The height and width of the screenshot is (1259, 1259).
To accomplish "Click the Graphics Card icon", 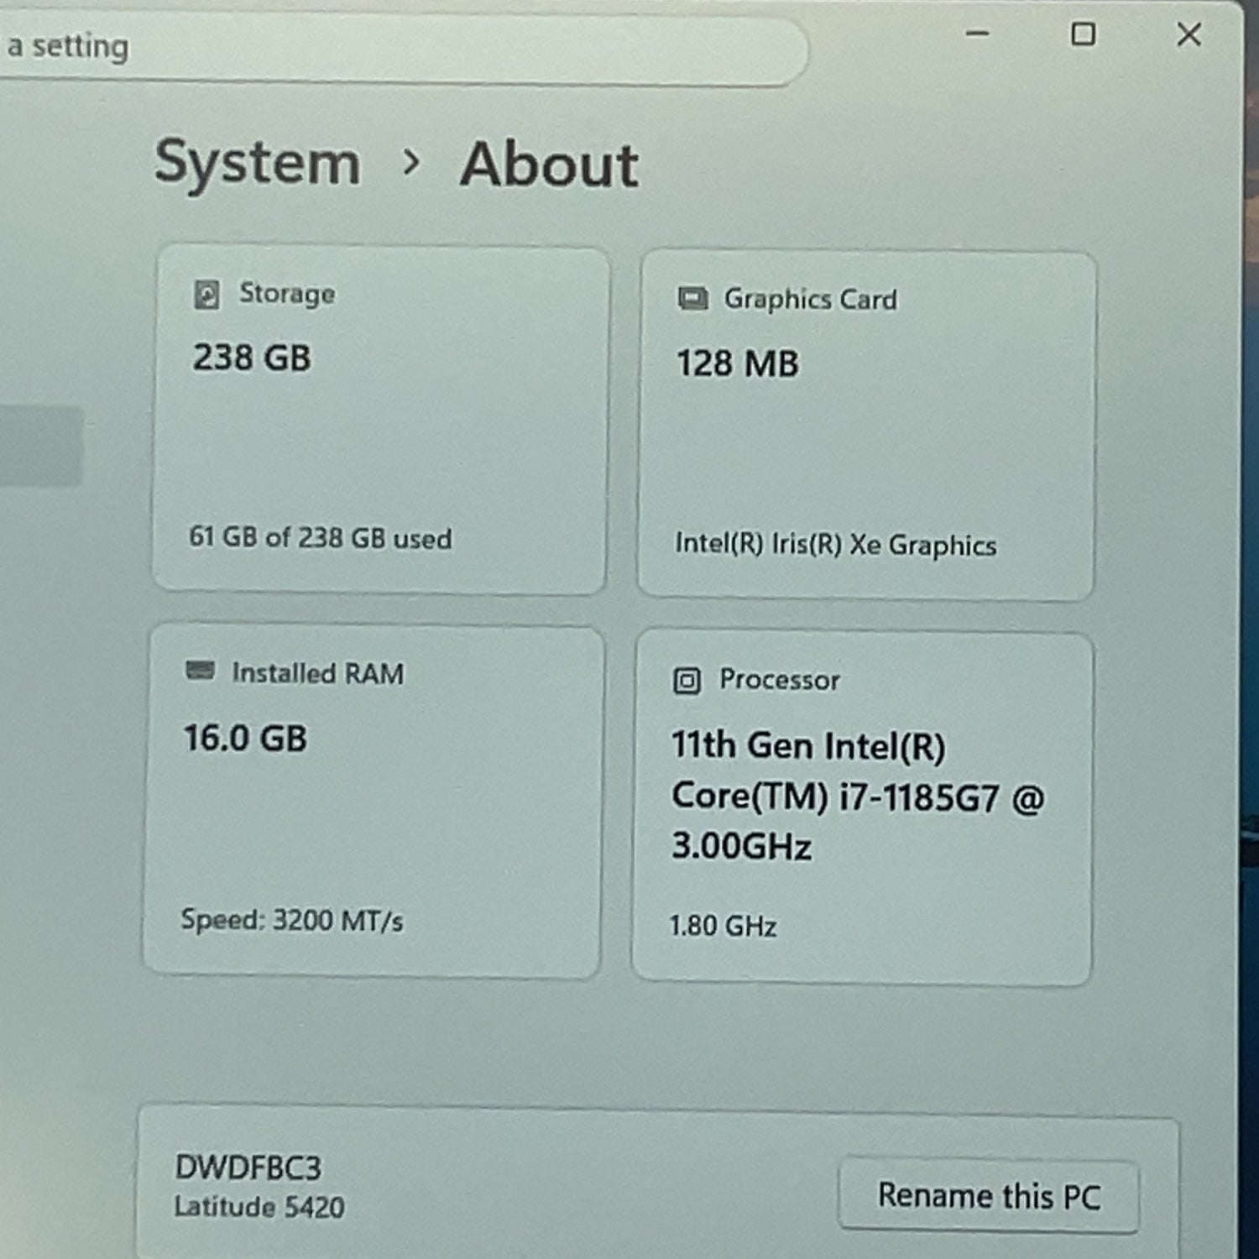I will tap(692, 299).
